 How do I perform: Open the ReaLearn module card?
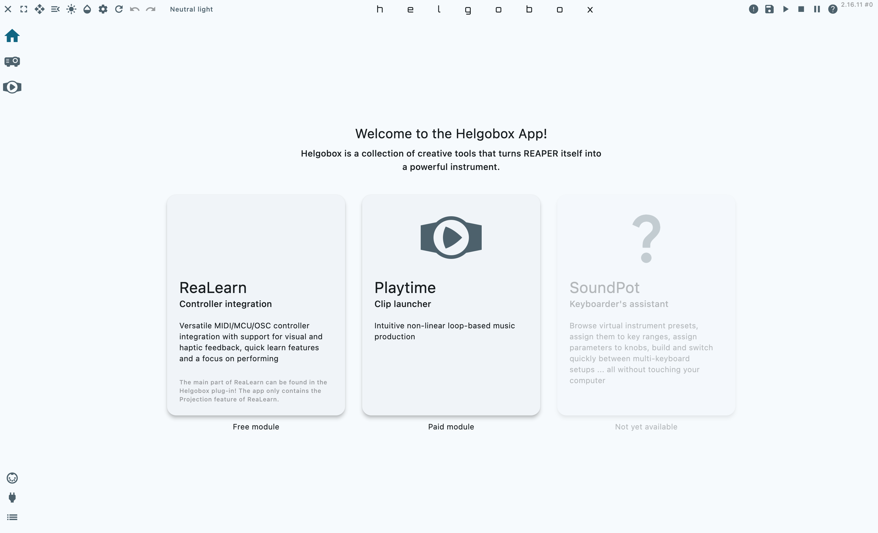pos(256,305)
